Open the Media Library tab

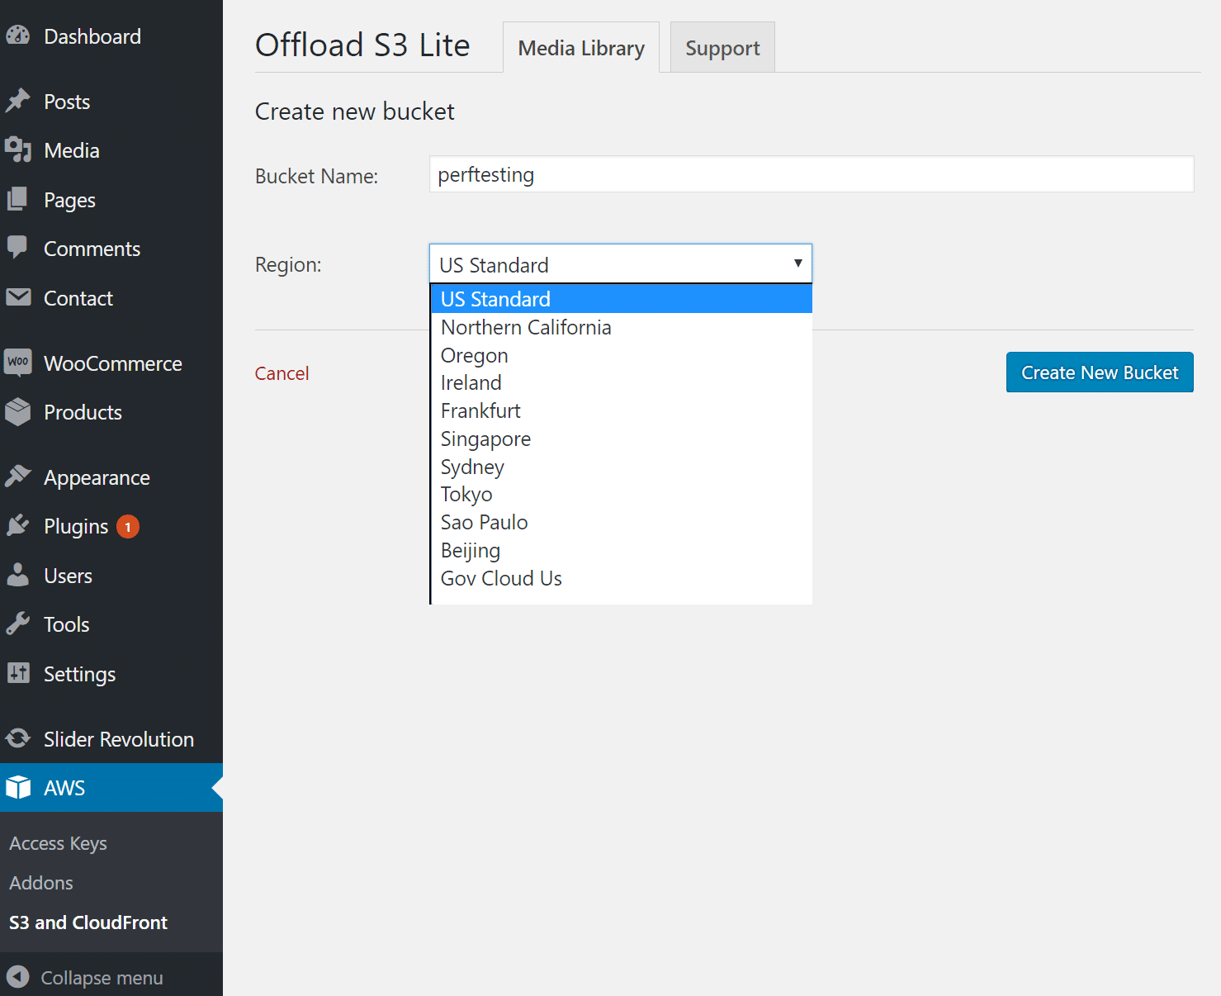click(580, 47)
